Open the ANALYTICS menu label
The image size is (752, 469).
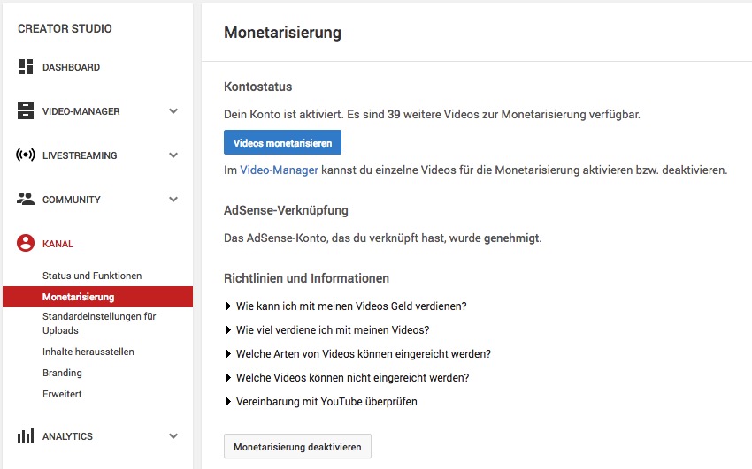point(67,436)
